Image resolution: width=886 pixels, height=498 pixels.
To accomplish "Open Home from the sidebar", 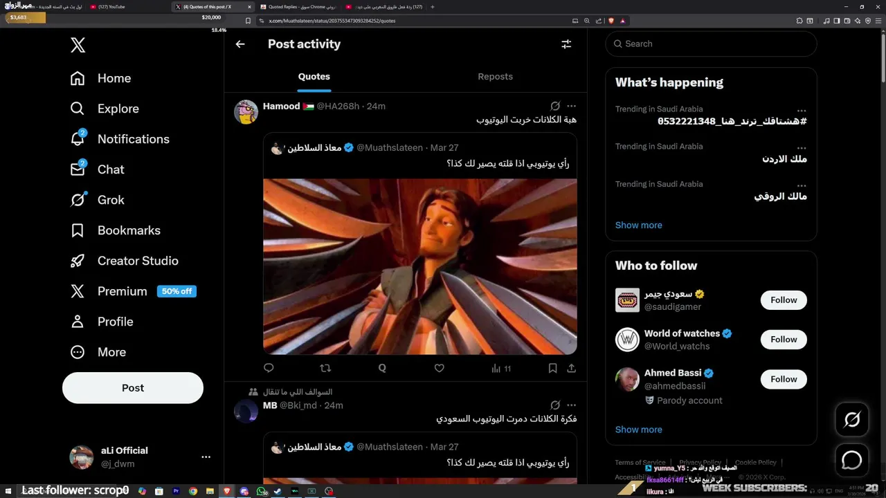I will coord(100,78).
